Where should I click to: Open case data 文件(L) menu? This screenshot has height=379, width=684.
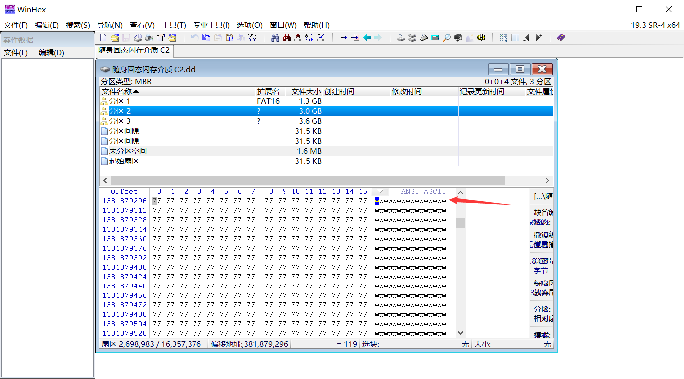(x=16, y=53)
